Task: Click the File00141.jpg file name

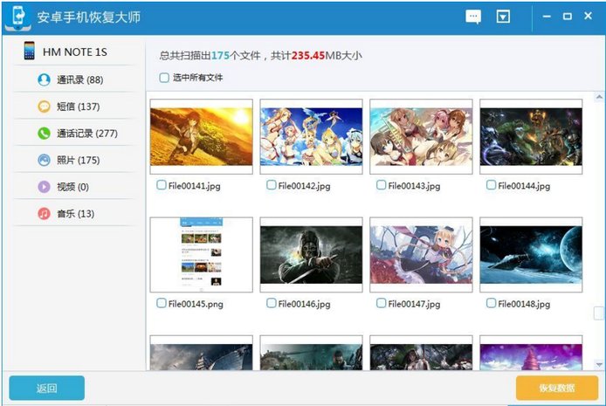Action: click(195, 186)
